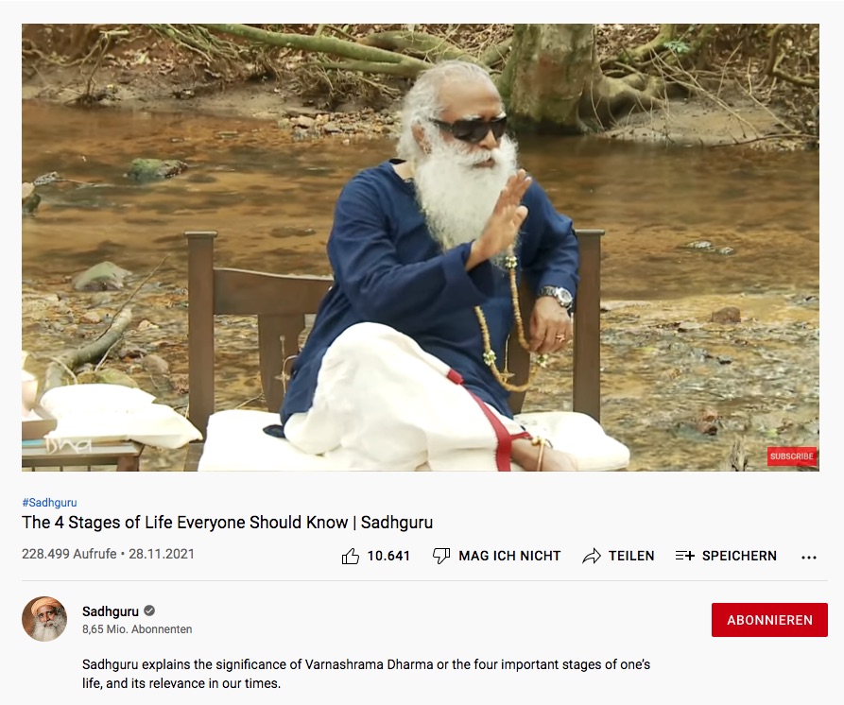Click the verified checkmark badge

pos(149,610)
